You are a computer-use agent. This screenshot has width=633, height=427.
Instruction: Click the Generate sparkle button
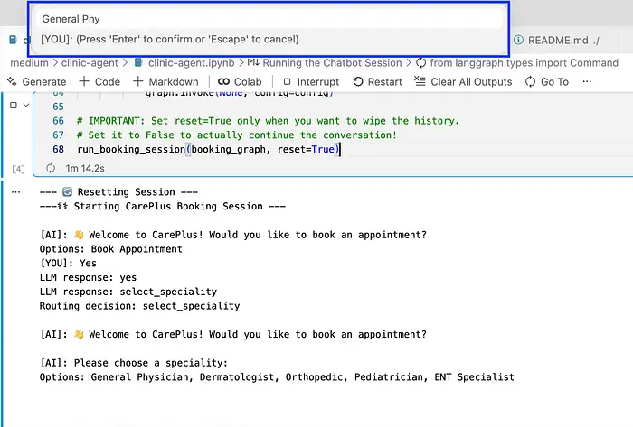pyautogui.click(x=37, y=81)
